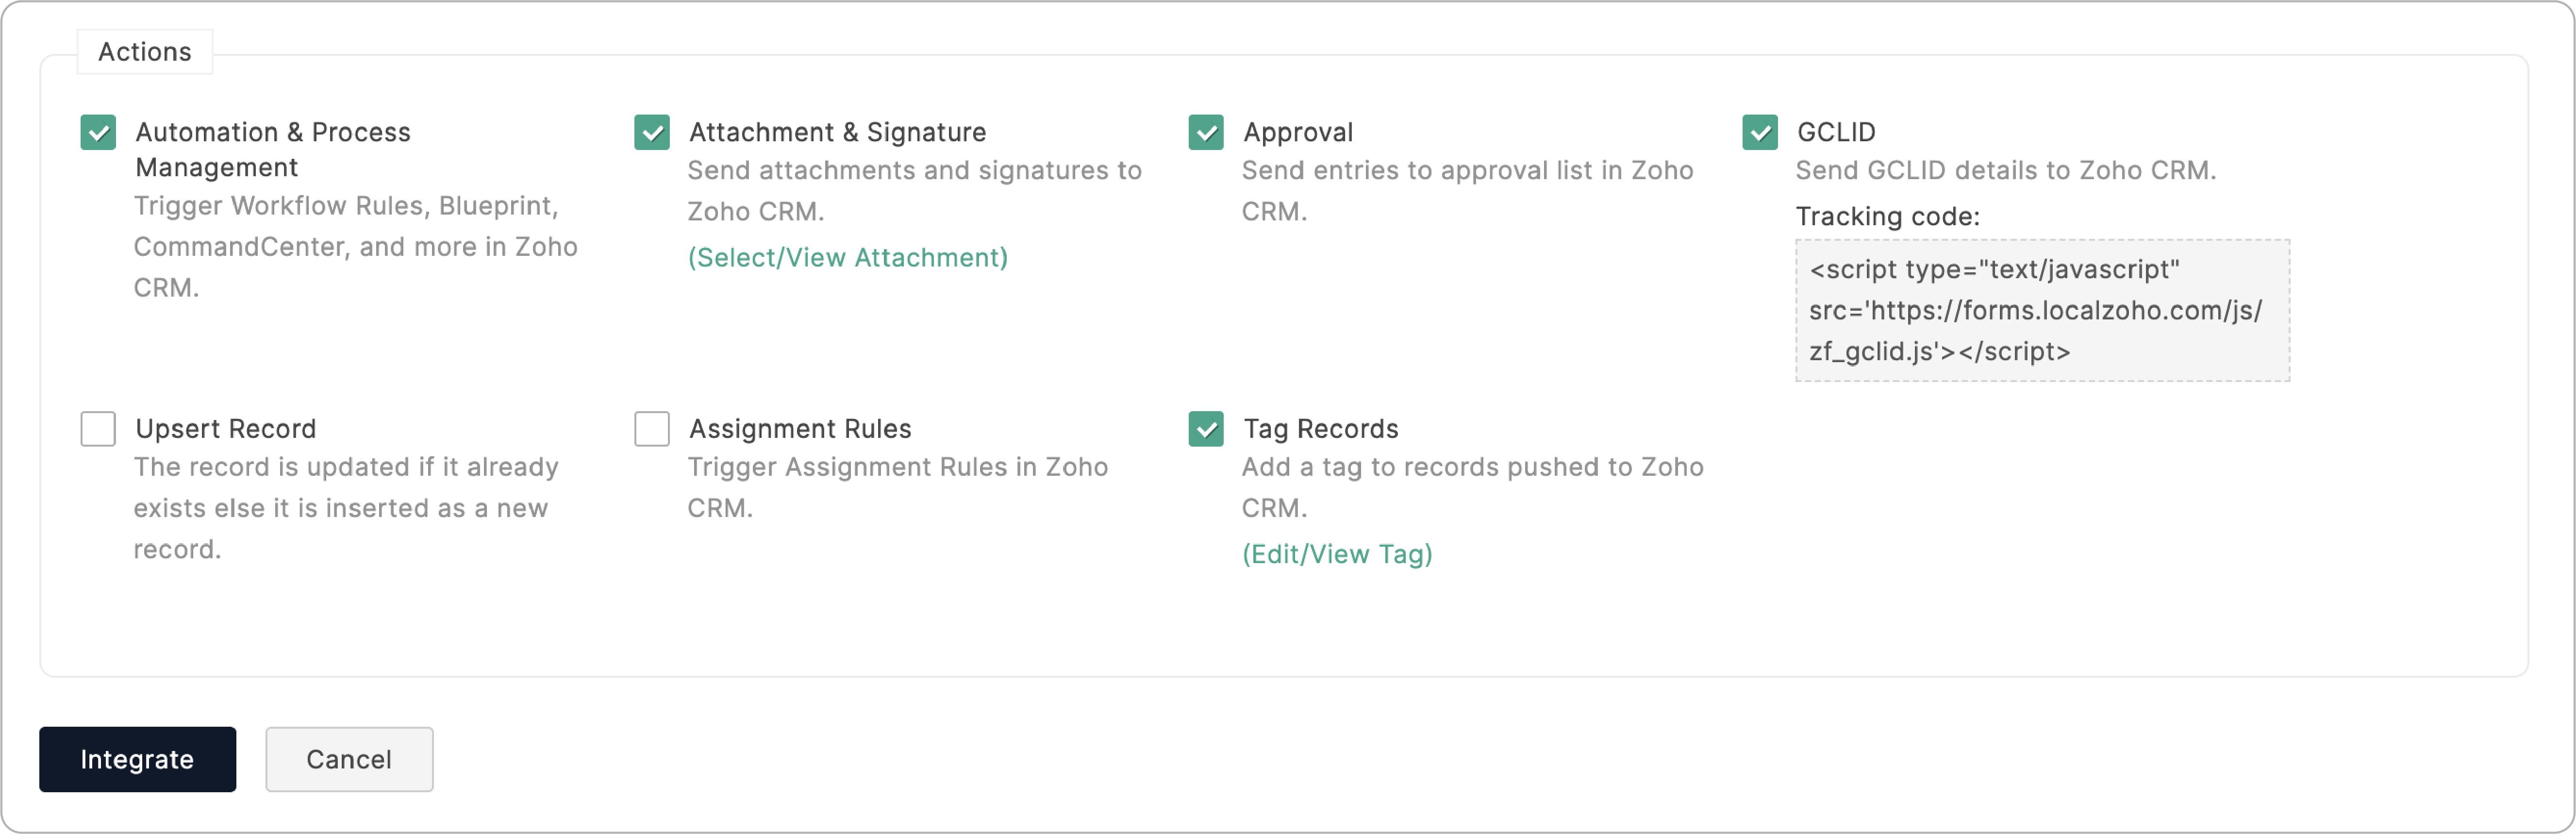
Task: Uncheck the Attachment & Signature checkbox
Action: [652, 132]
